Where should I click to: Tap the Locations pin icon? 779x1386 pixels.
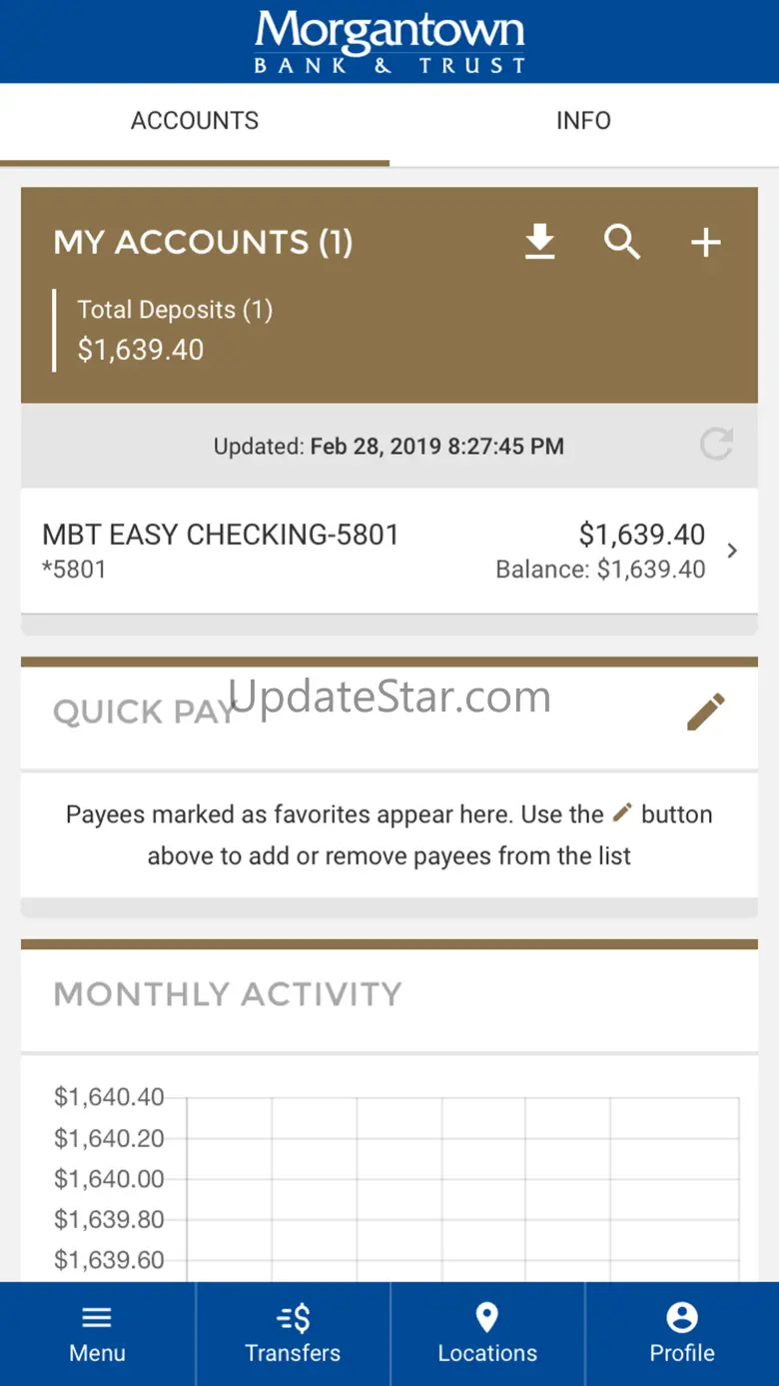487,1318
